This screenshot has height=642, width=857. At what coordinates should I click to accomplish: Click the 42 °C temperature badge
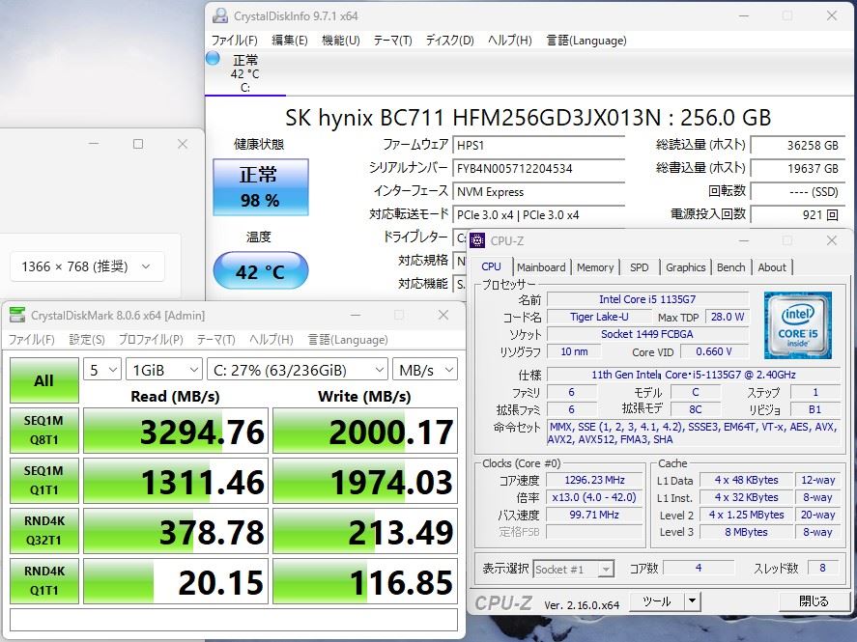pos(260,272)
